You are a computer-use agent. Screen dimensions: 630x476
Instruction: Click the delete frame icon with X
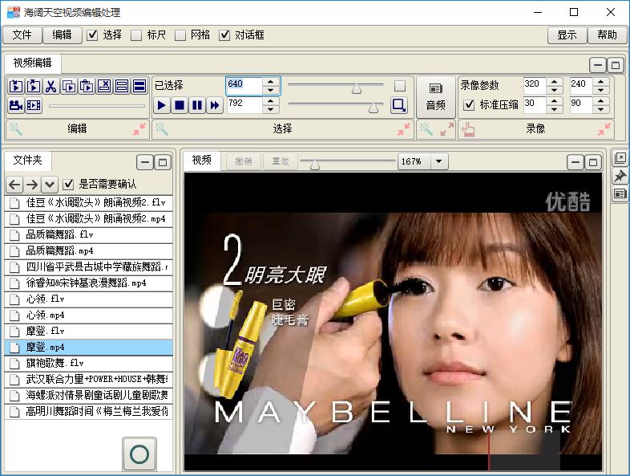pyautogui.click(x=104, y=86)
